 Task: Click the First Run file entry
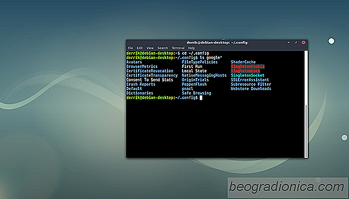click(x=192, y=67)
